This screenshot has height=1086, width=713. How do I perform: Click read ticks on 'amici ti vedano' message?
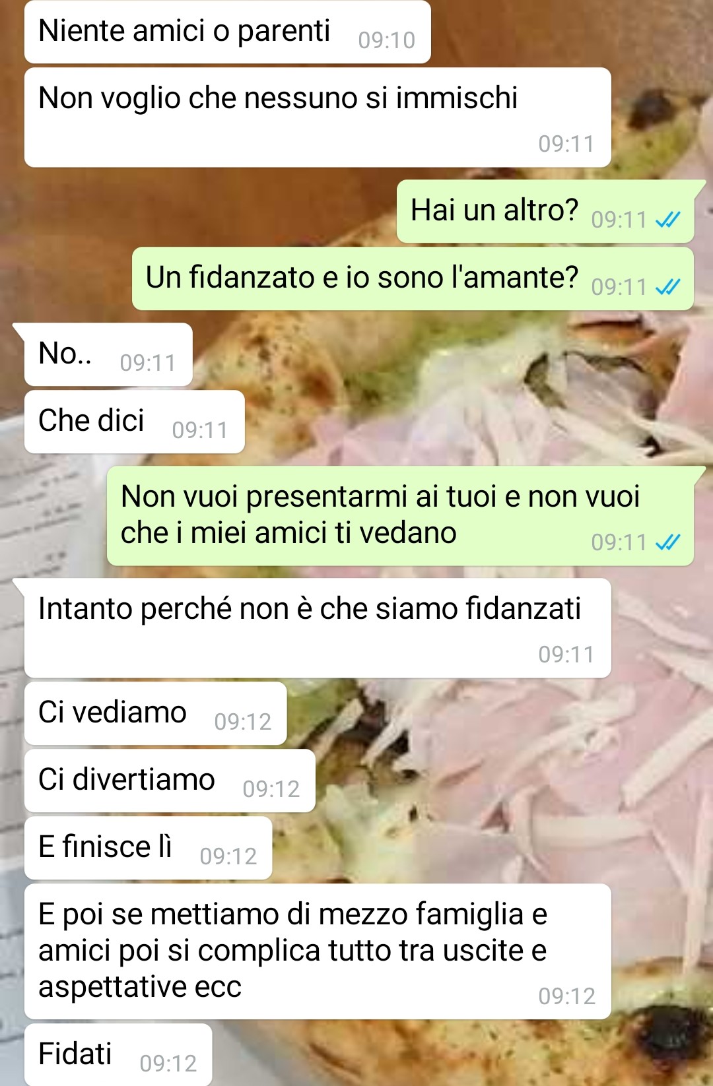coord(667,542)
